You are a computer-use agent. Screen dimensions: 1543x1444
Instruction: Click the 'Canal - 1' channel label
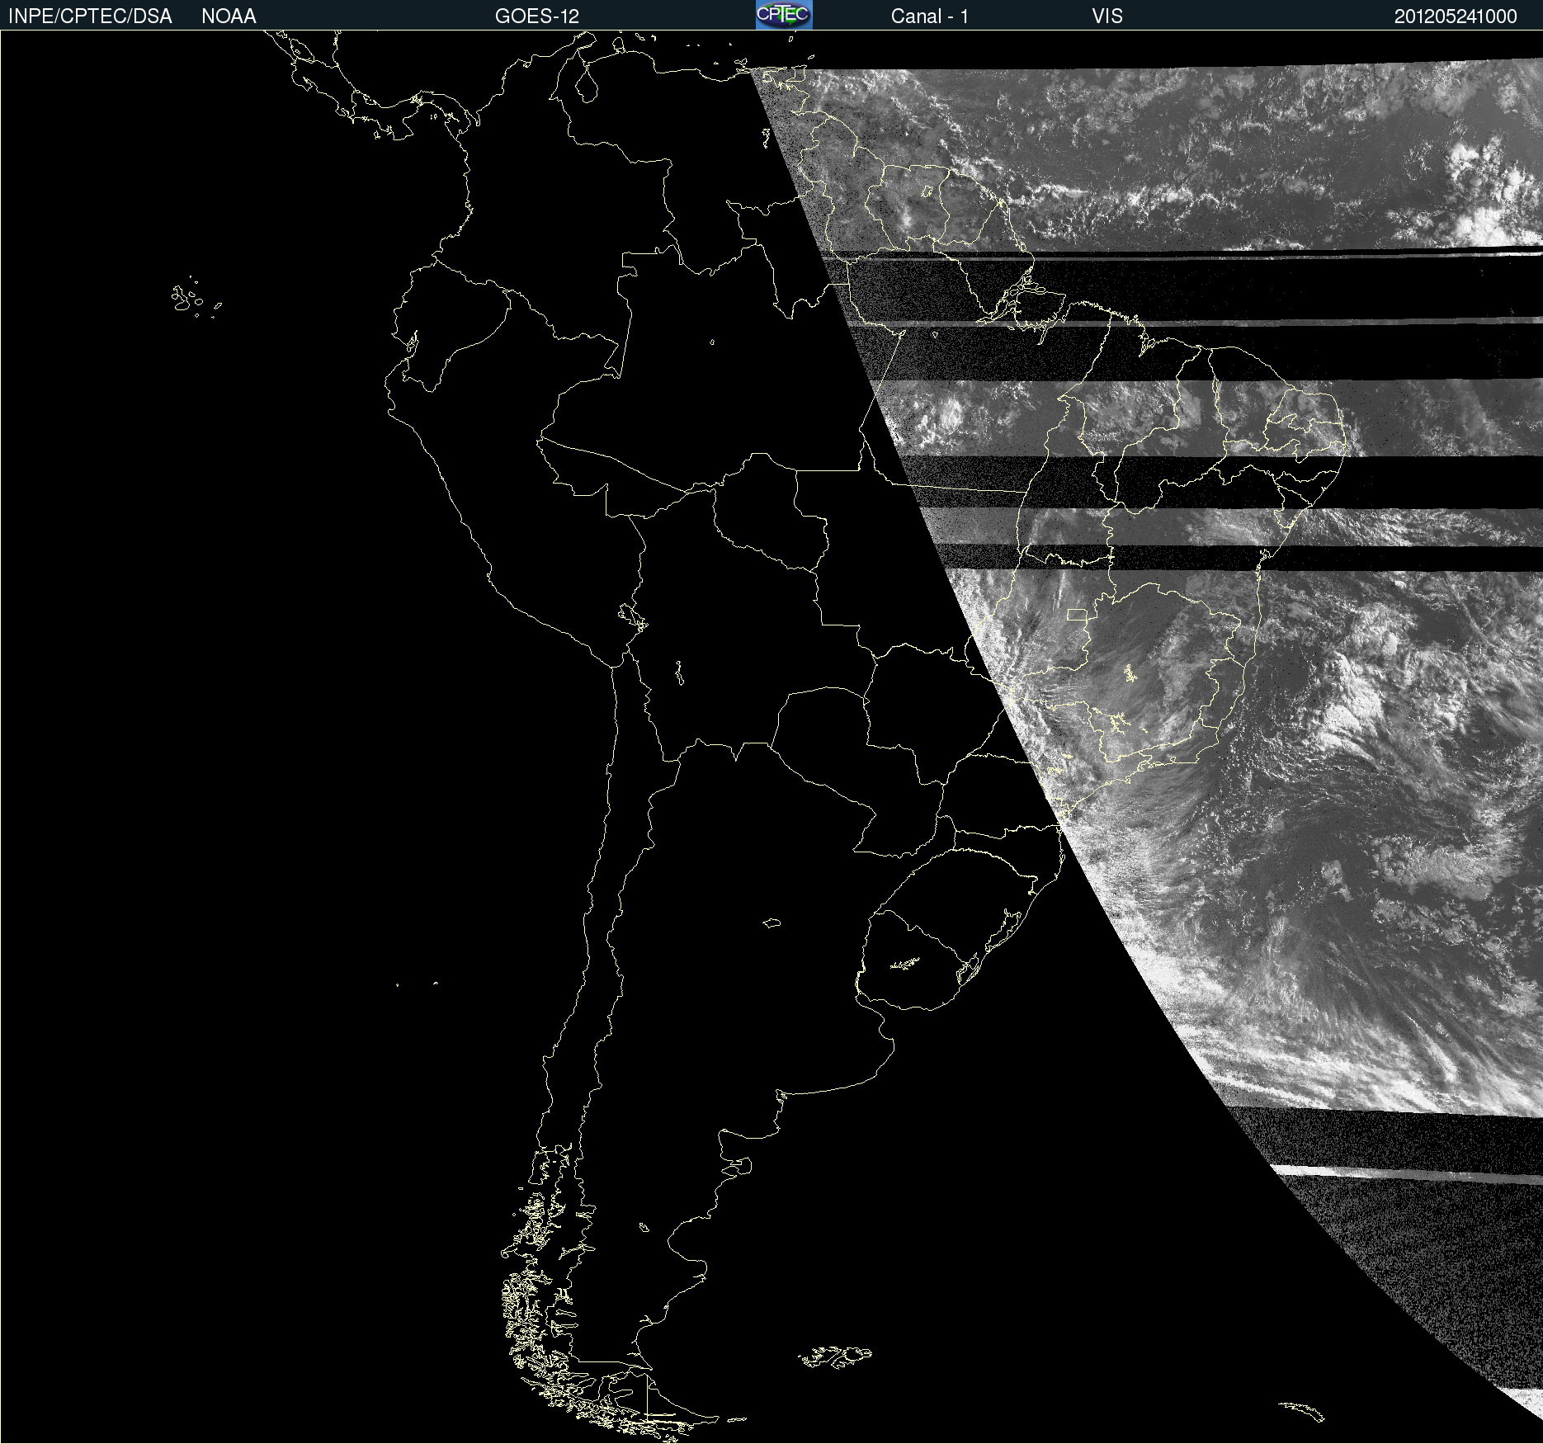[x=929, y=17]
